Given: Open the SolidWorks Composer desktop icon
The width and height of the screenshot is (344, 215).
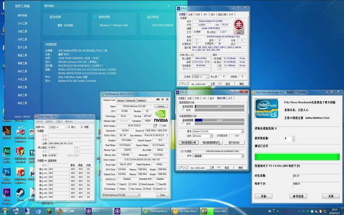Looking at the screenshot, I should [20, 134].
